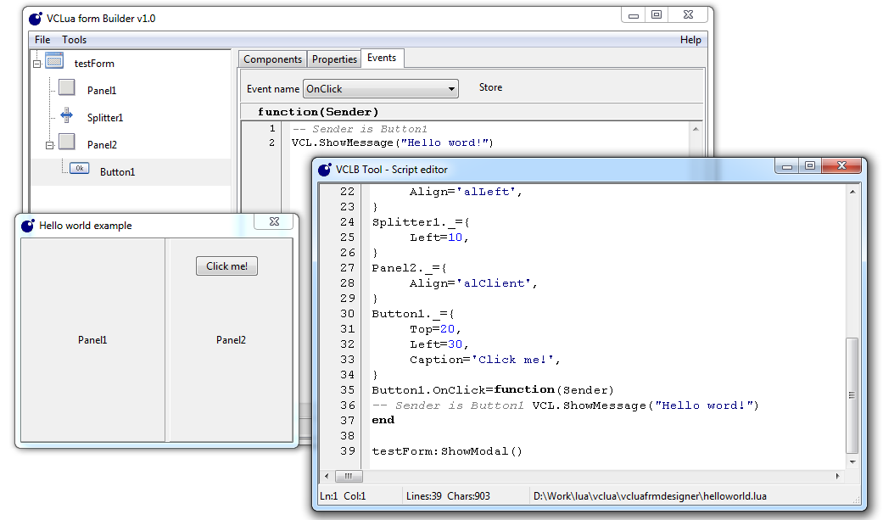Screen dimensions: 883x520
Task: Switch to the Properties tab
Action: coord(334,59)
